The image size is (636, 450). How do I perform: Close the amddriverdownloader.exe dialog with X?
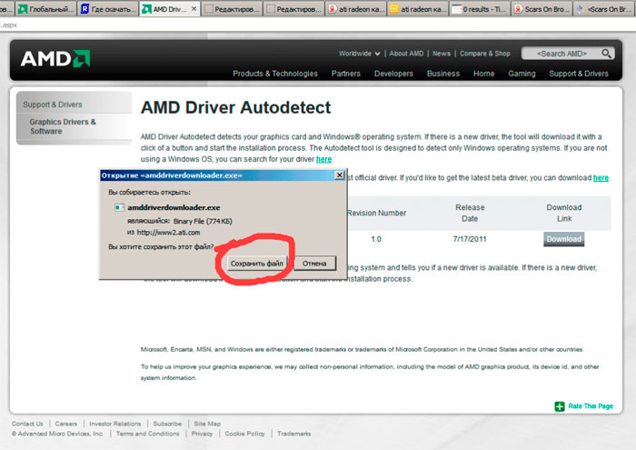pos(339,175)
